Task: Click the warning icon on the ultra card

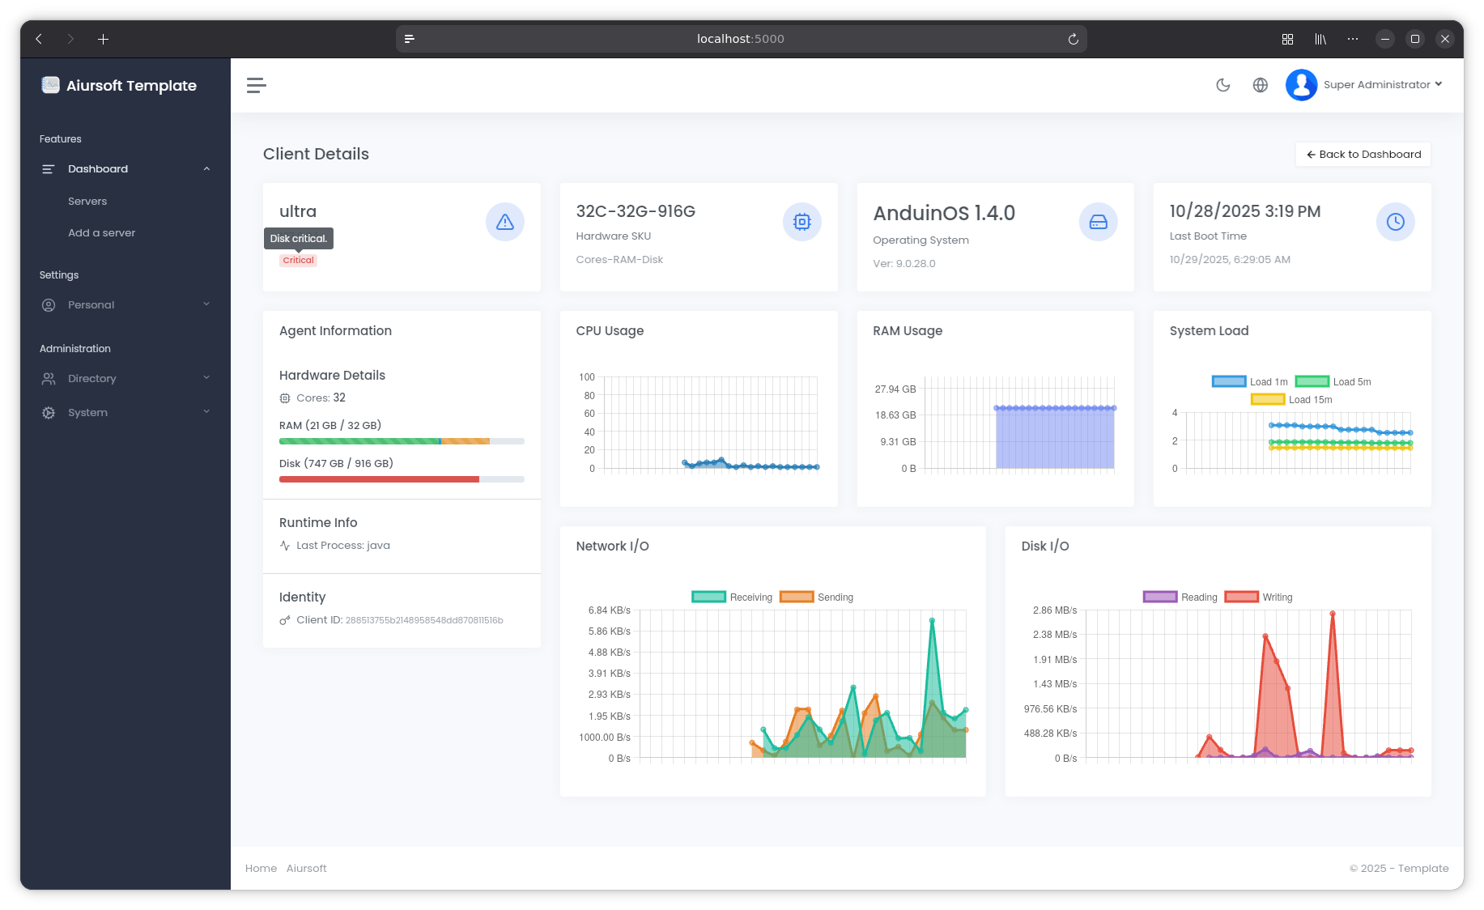Action: tap(504, 221)
